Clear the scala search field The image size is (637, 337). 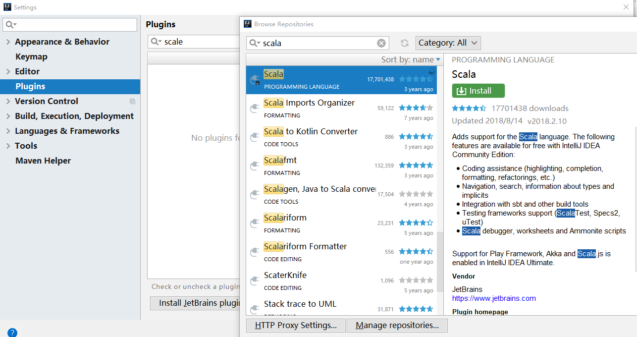[381, 43]
